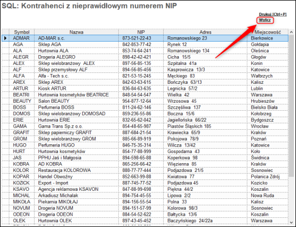This screenshot has width=296, height=227.
Task: Select the Drogeria ALEGRO cell
Action: coord(77,57)
